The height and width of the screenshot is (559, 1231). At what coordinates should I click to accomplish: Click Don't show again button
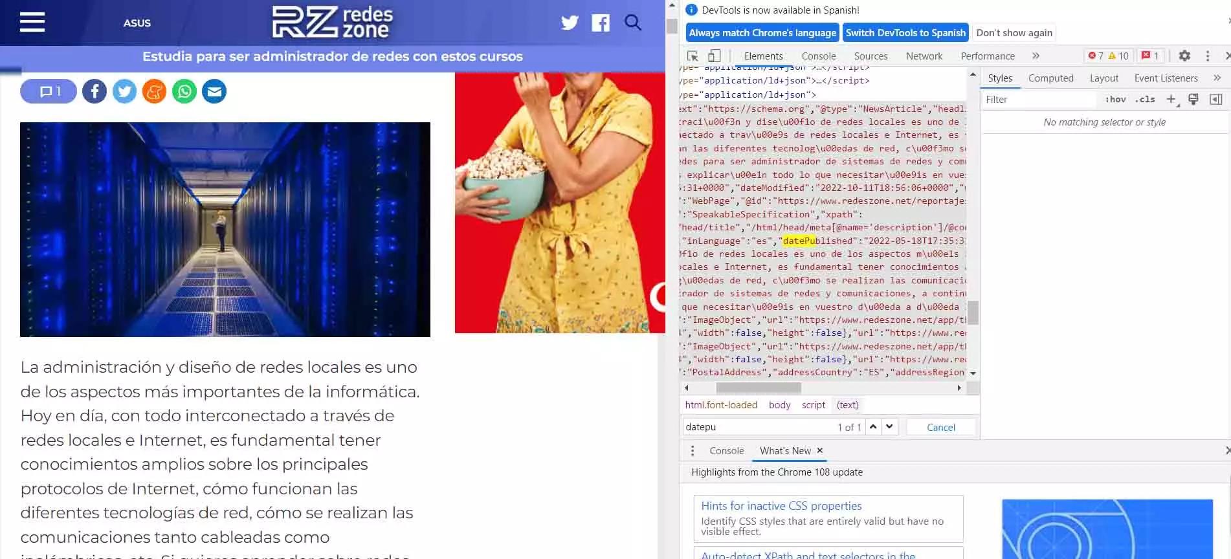[x=1014, y=32]
